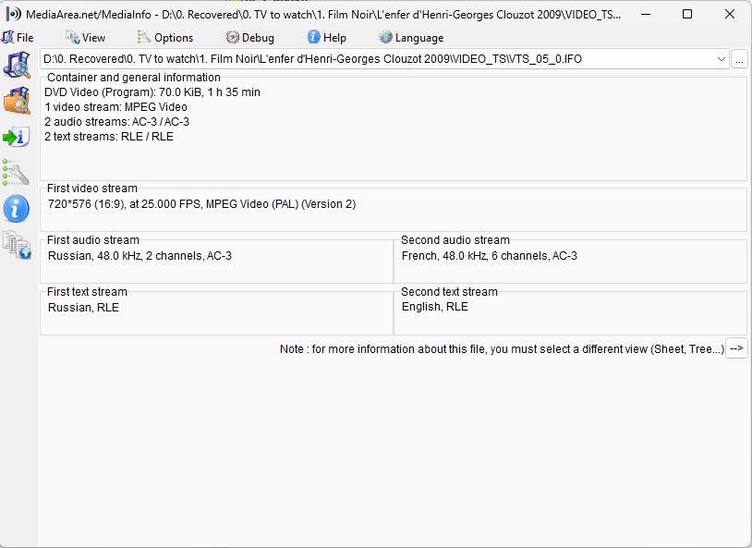Maximize the MediaInfo window
The image size is (752, 548).
coord(687,15)
